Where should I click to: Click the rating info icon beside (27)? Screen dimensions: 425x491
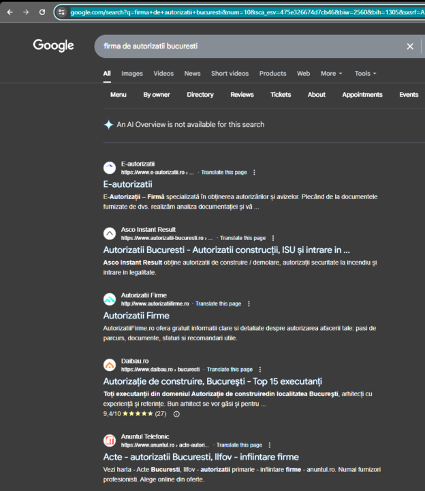point(176,414)
